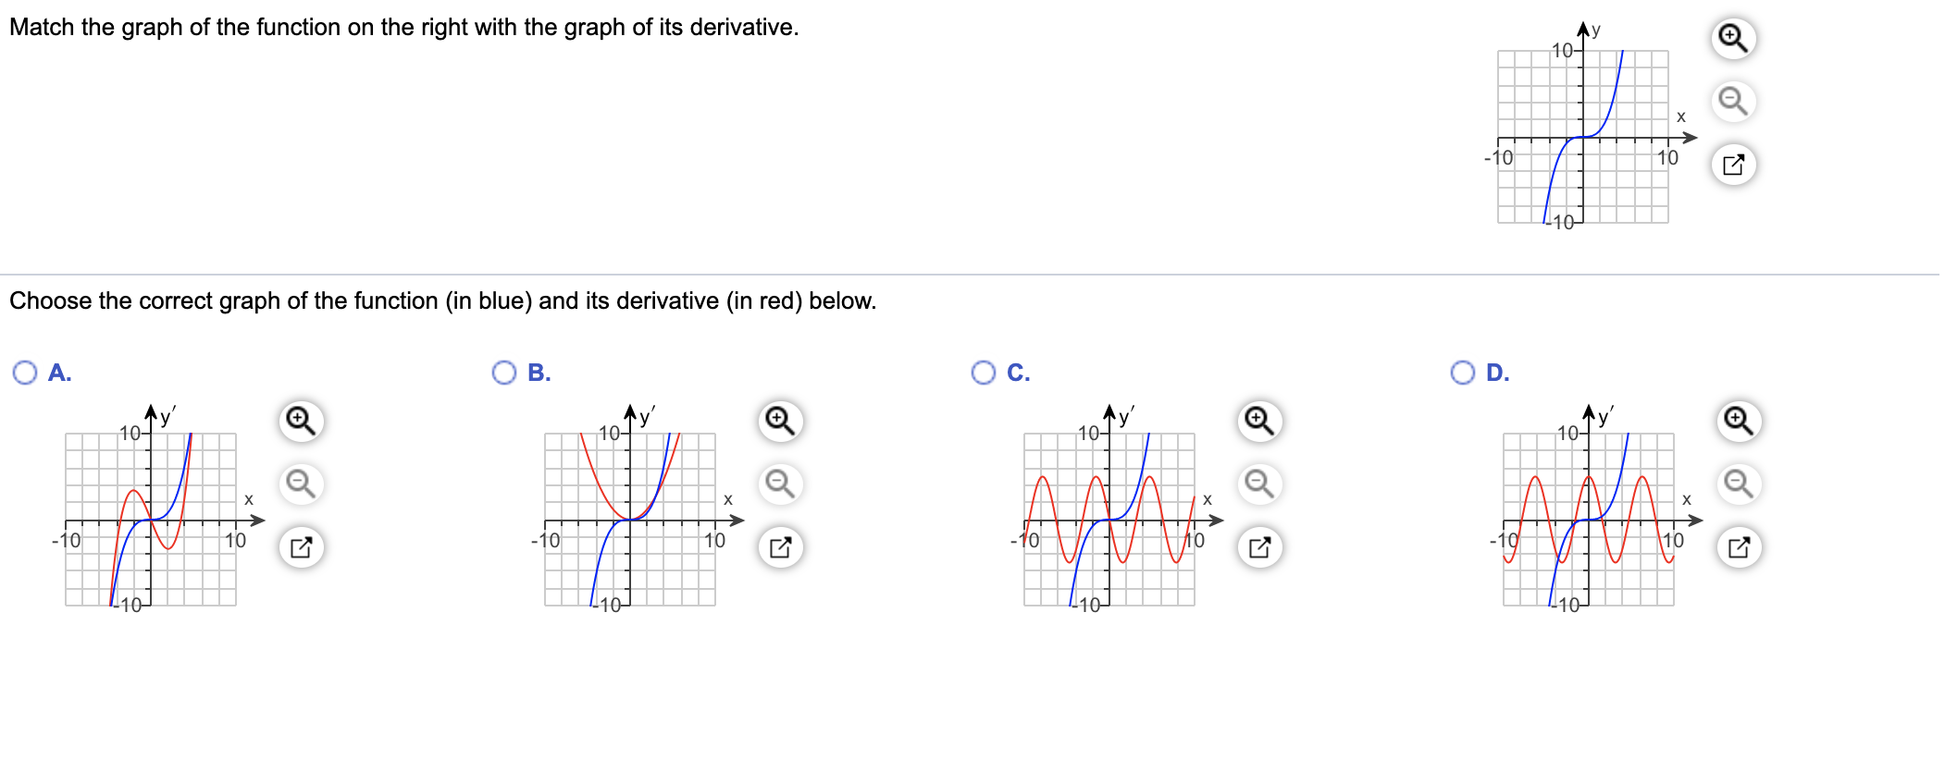Image resolution: width=1945 pixels, height=784 pixels.
Task: Zoom out on answer choice D's graph
Action: [x=1738, y=484]
